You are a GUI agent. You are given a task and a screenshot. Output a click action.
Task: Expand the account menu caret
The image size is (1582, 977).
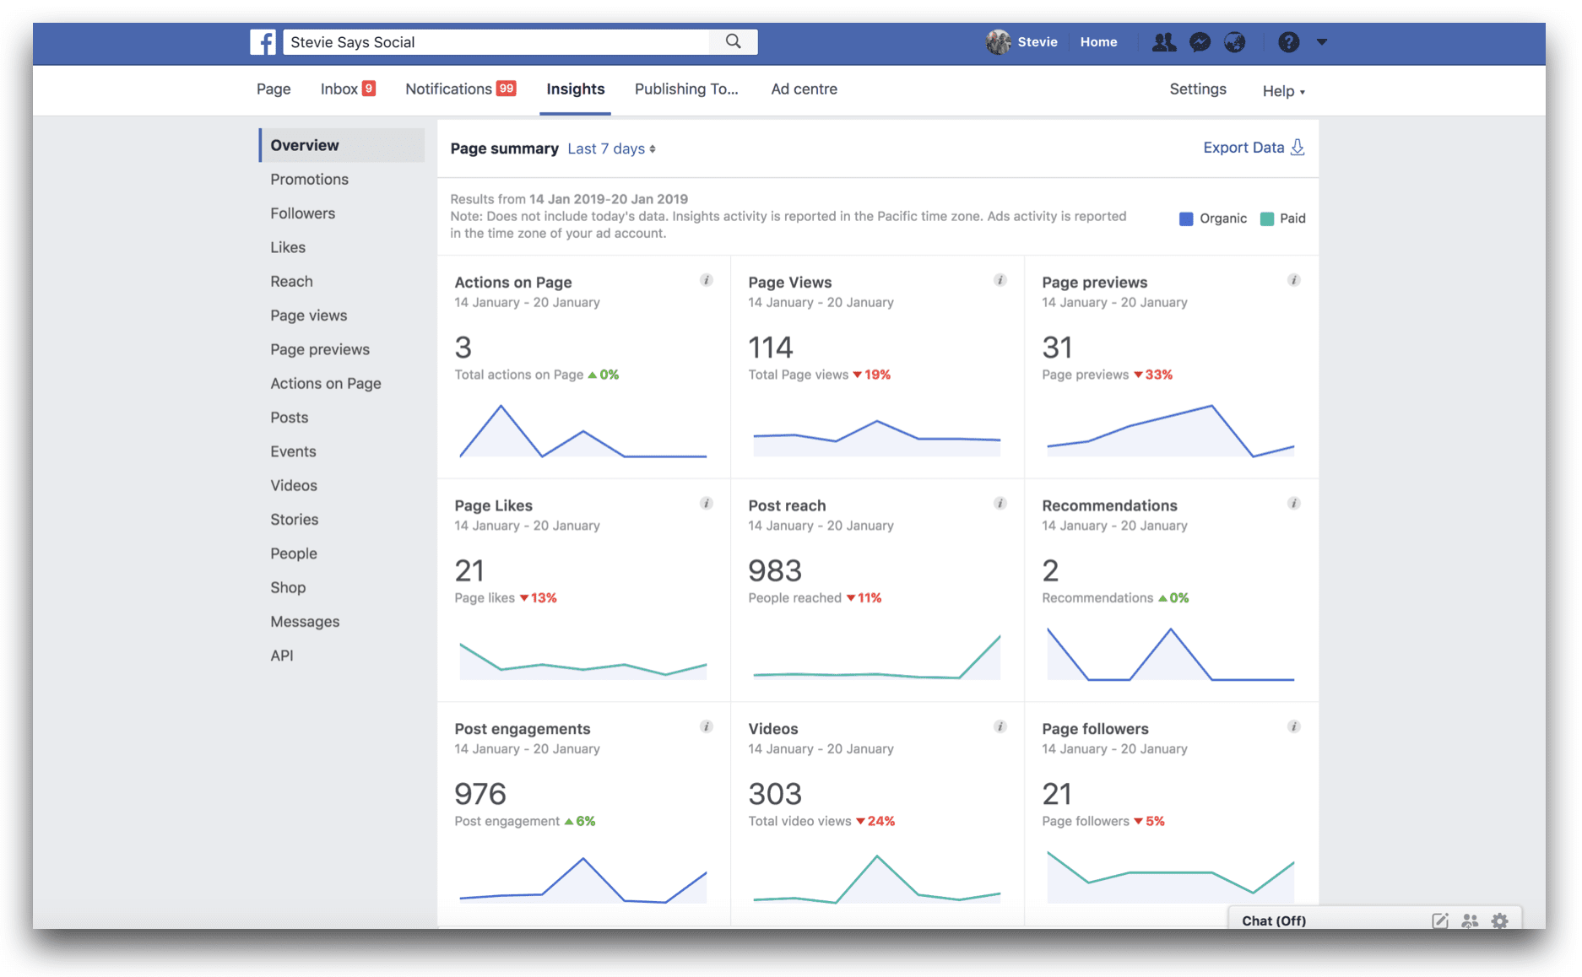coord(1322,41)
